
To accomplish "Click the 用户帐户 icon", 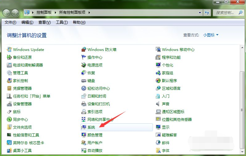I will pyautogui.click(x=84, y=143).
